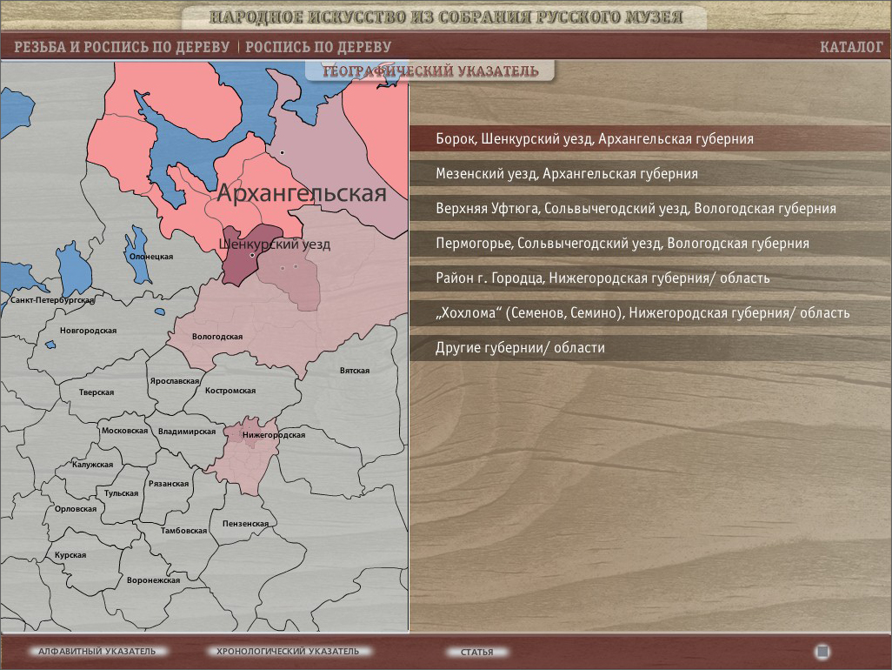Click the Архангельская label on the map
Viewport: 892px width, 670px height.
click(x=301, y=193)
